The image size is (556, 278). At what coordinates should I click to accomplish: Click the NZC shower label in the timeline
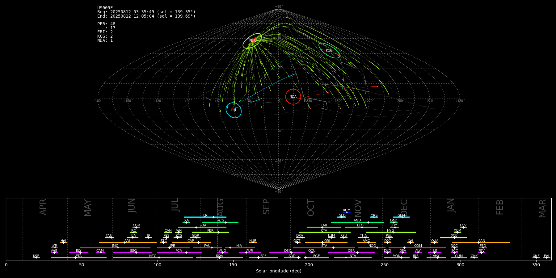pos(153,256)
